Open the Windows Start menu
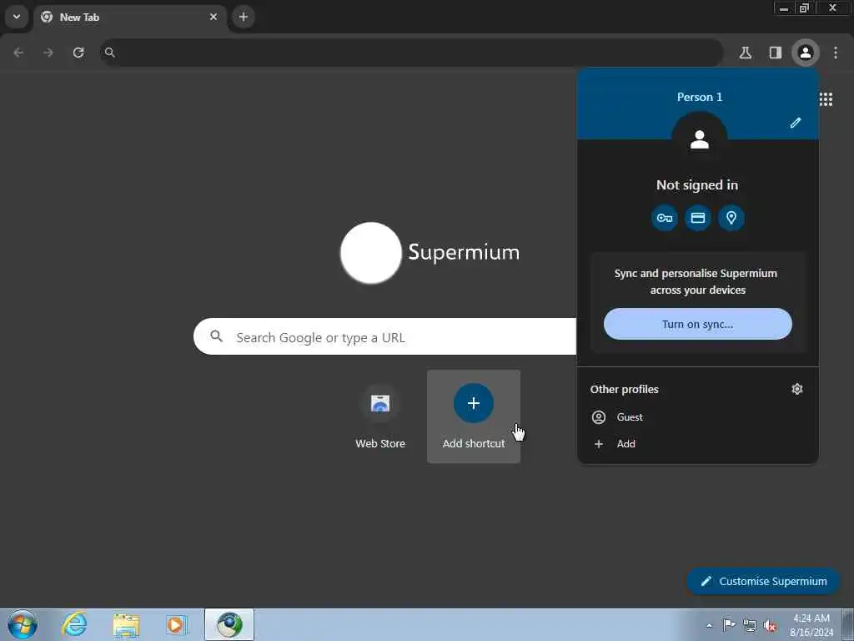 tap(23, 624)
